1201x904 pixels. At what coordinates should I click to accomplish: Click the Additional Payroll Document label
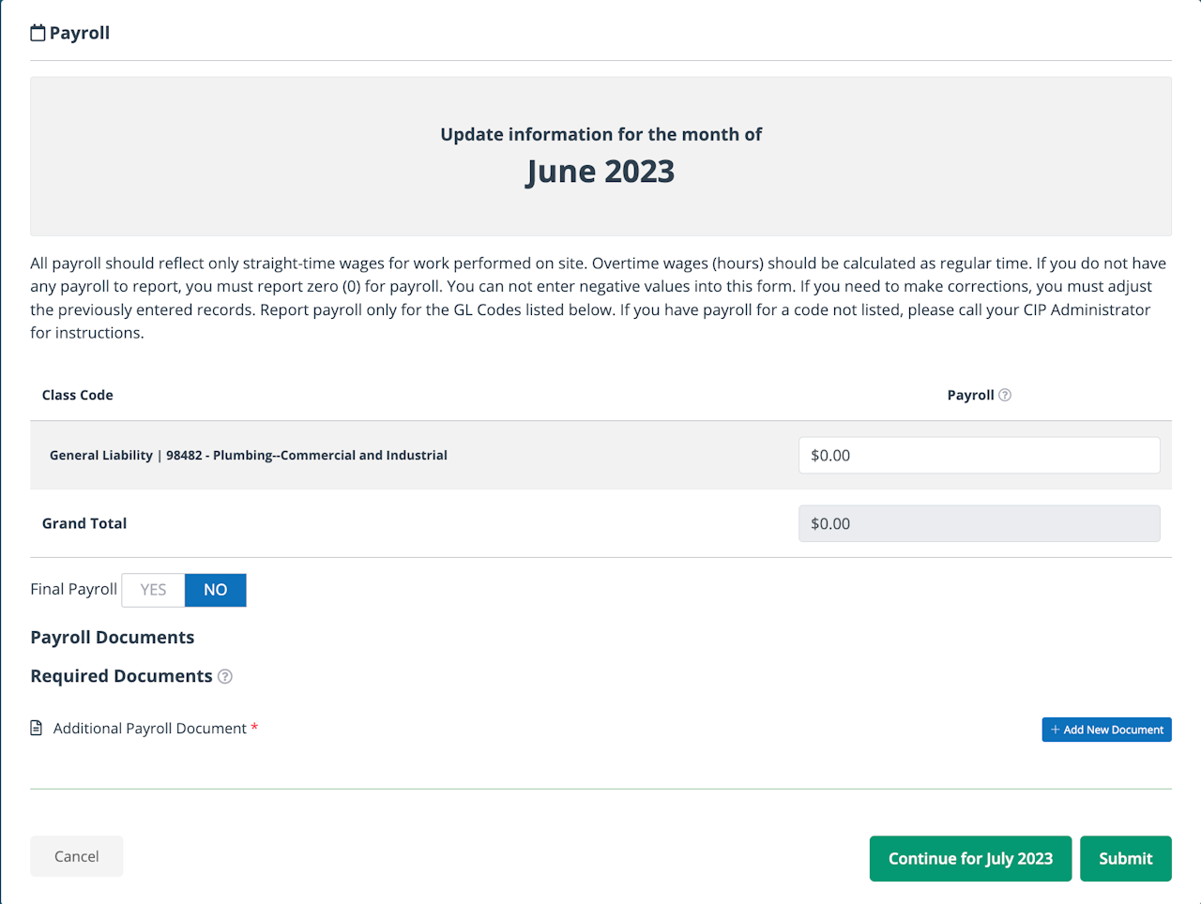coord(150,729)
